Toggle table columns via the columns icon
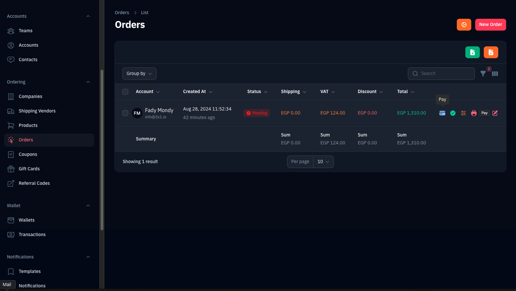This screenshot has height=291, width=516. pyautogui.click(x=495, y=74)
